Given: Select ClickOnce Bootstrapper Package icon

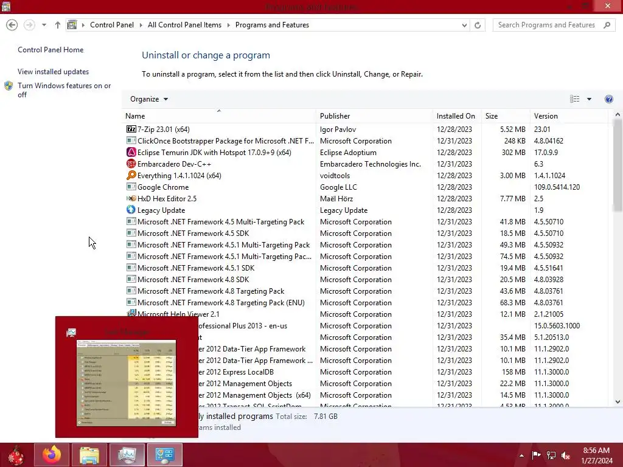Looking at the screenshot, I should point(131,140).
